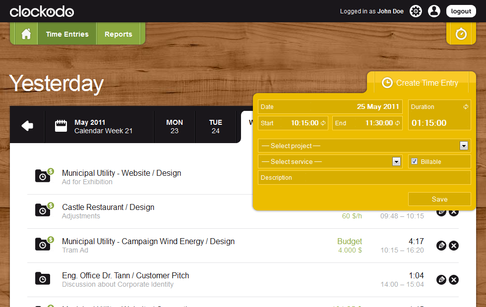
Task: Click the End time value 11:30:00
Action: (x=379, y=123)
